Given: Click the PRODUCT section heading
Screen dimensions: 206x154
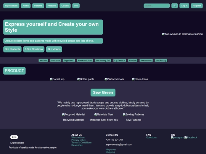Looking at the screenshot, I should tap(14, 71).
